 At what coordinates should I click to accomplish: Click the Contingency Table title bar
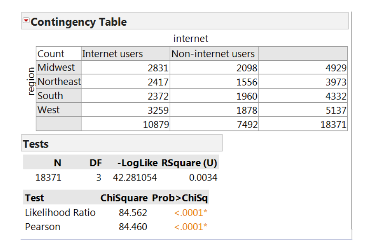pos(185,21)
